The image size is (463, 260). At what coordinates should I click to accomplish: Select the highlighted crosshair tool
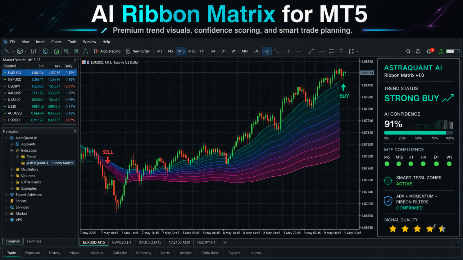coord(267,51)
